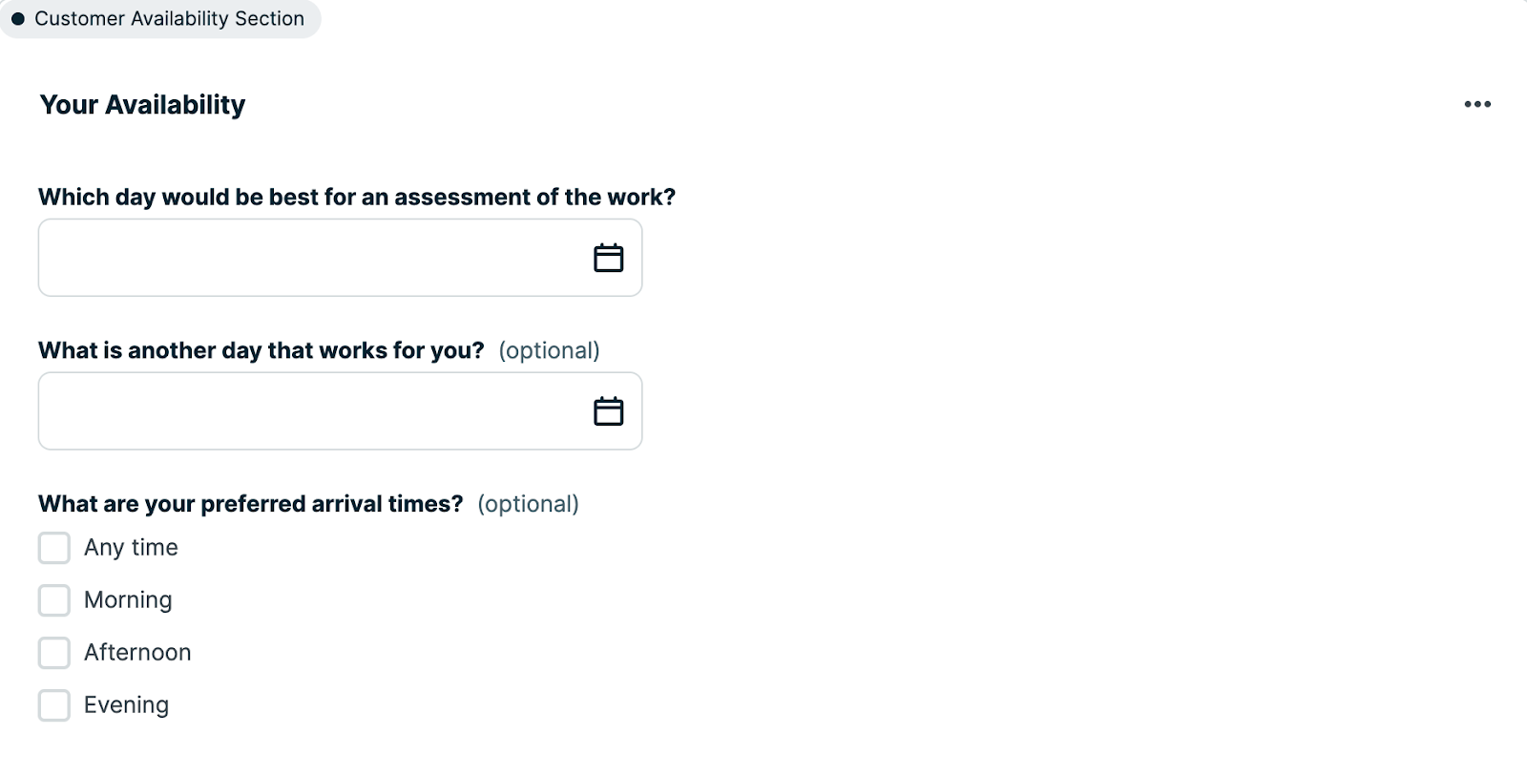Click the 'Which day would be best' label
Screen dimensions: 1527x776
(356, 197)
